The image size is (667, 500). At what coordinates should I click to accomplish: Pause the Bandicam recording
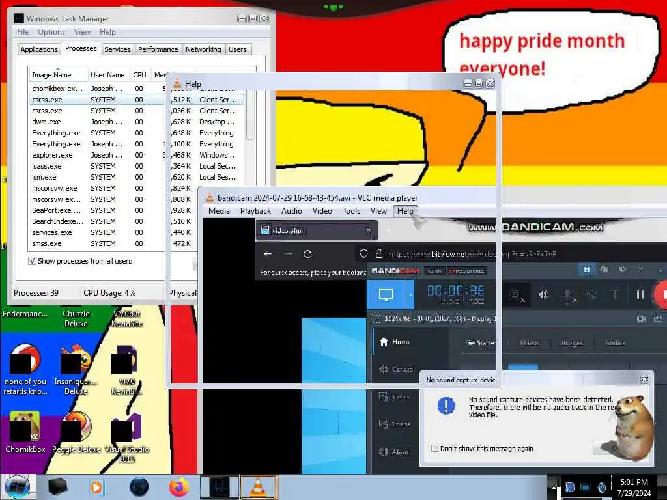(x=640, y=294)
